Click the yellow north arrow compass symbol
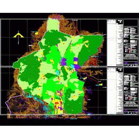Viewport: 139px width, 139px height. [18, 35]
